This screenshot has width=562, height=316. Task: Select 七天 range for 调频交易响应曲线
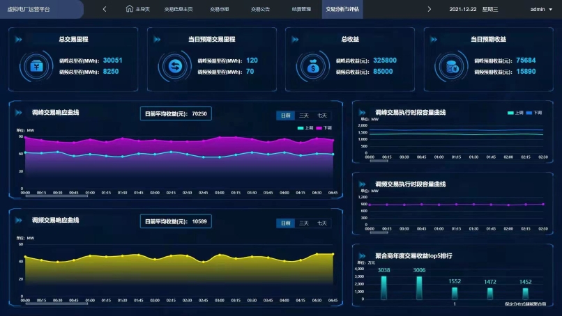[321, 223]
